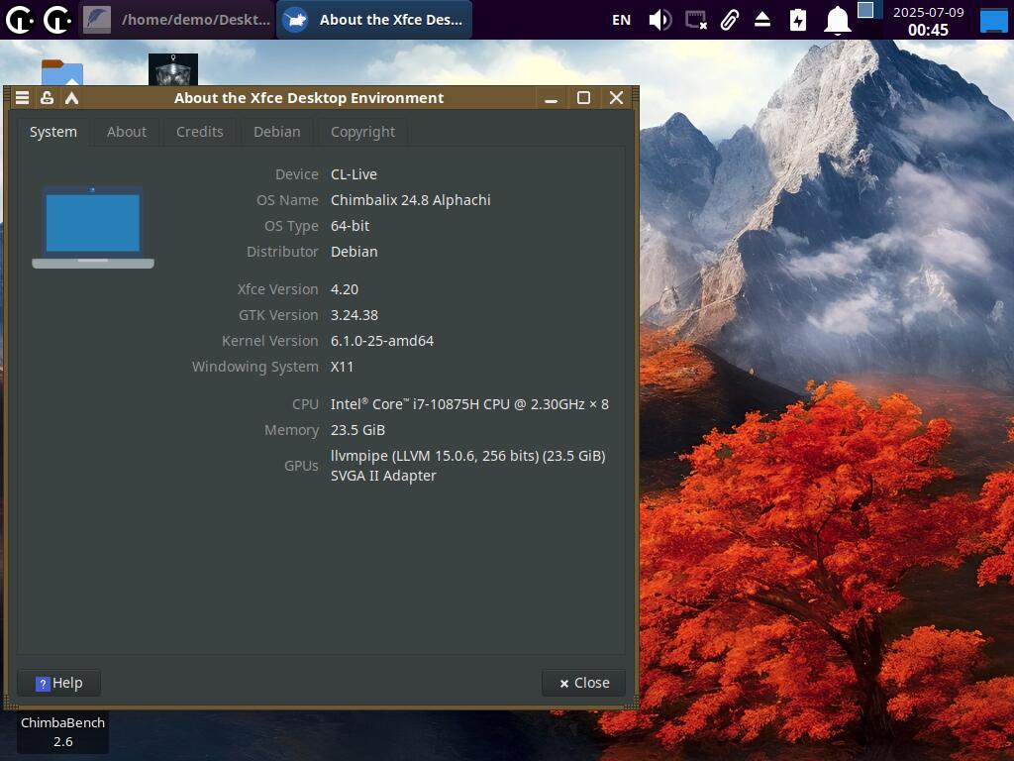Viewport: 1014px width, 761px height.
Task: Open the clock showing 2025-07-09 00:45
Action: pyautogui.click(x=928, y=20)
